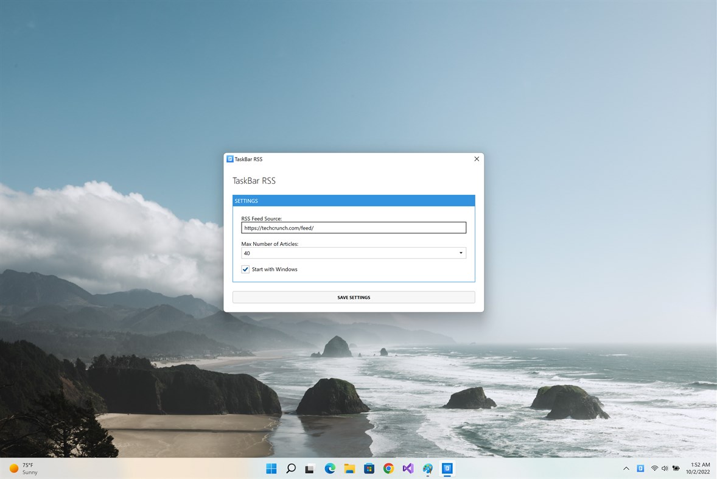Toggle the Start with Windows checkbox
Screen dimensions: 717x479
pyautogui.click(x=245, y=269)
